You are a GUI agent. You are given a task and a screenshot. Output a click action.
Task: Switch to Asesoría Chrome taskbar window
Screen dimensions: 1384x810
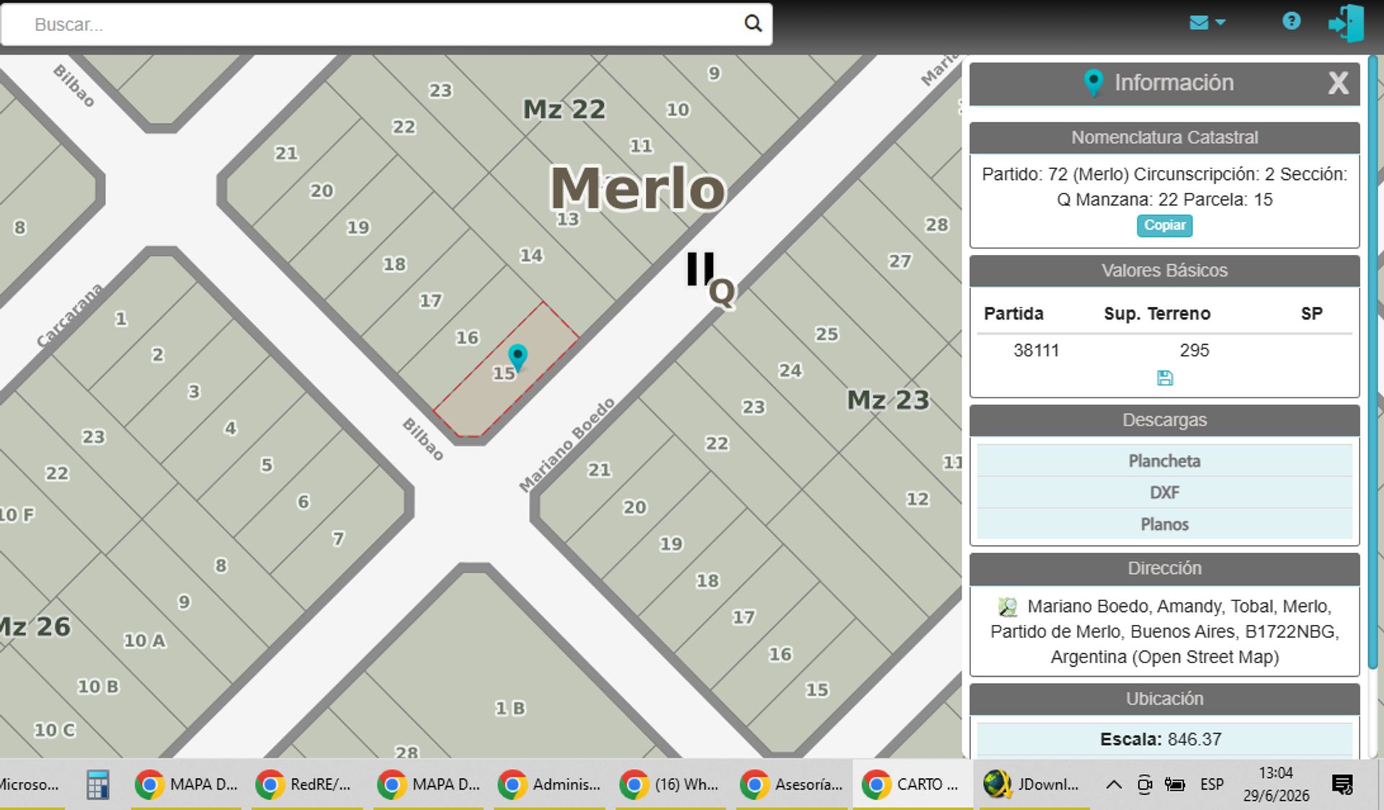pos(791,785)
